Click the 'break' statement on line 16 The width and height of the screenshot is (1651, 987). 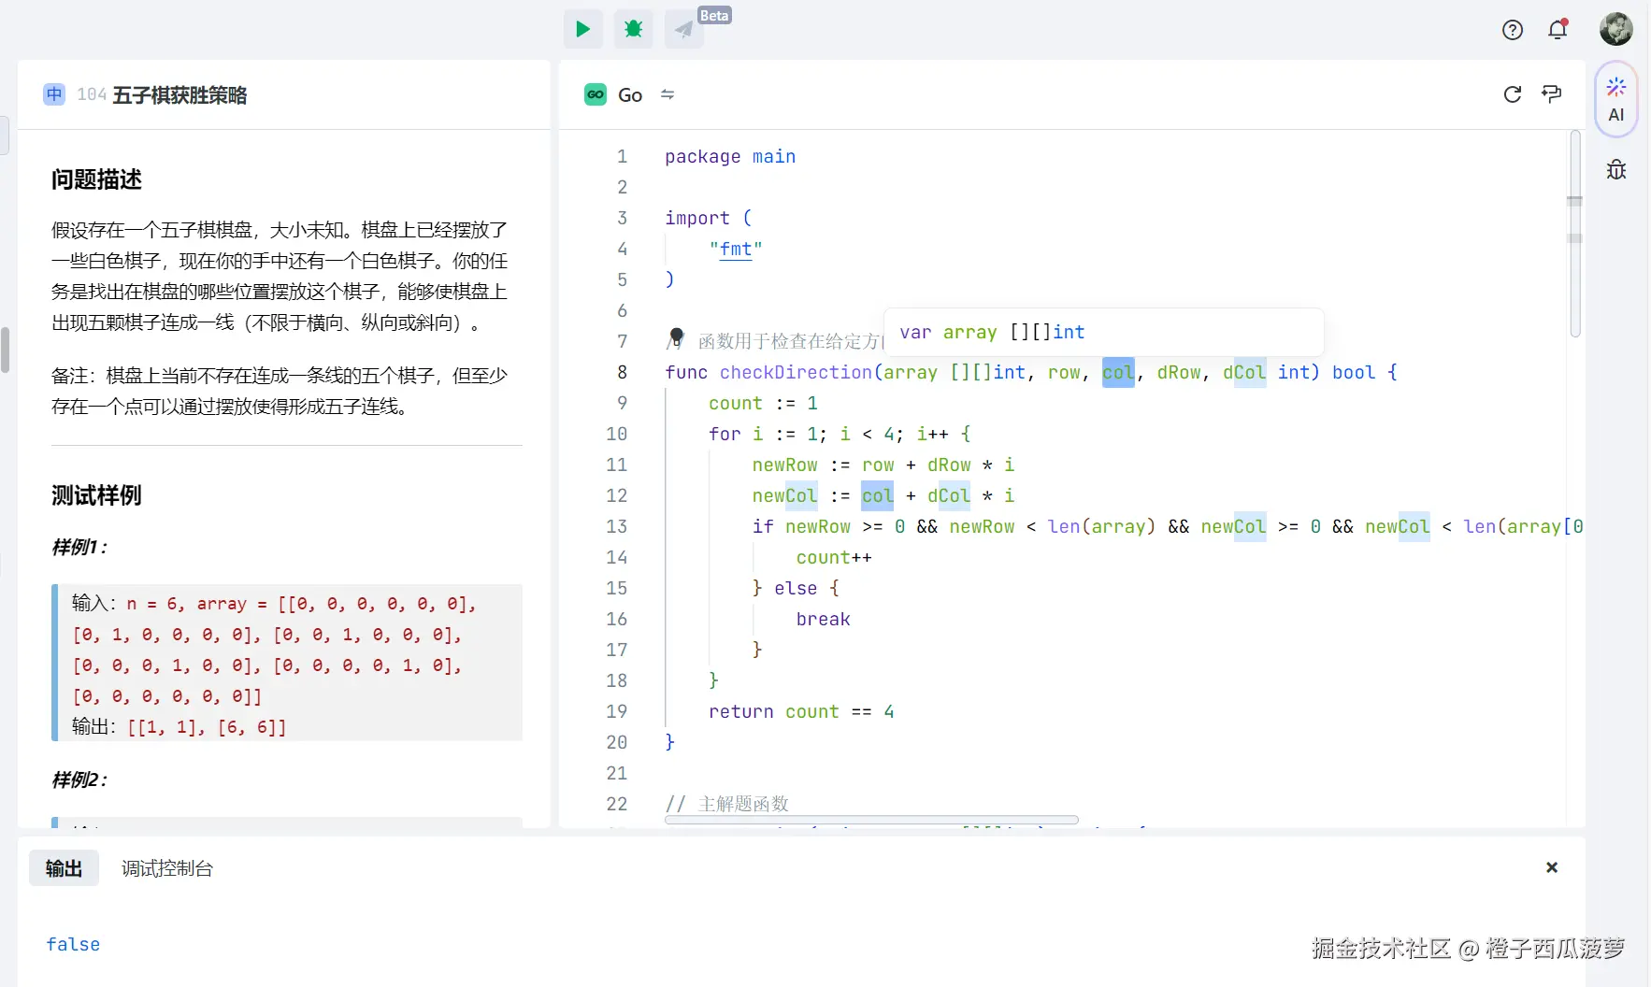point(823,619)
